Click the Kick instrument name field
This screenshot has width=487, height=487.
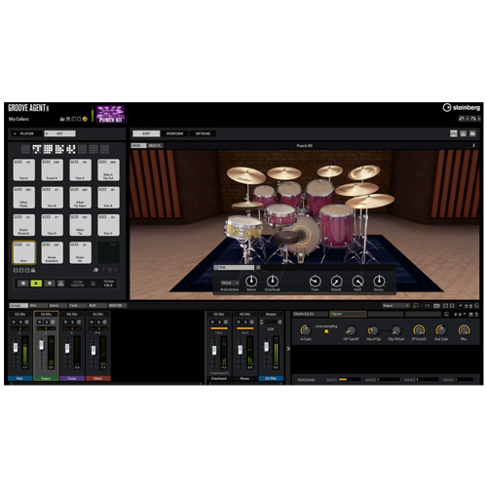point(235,268)
